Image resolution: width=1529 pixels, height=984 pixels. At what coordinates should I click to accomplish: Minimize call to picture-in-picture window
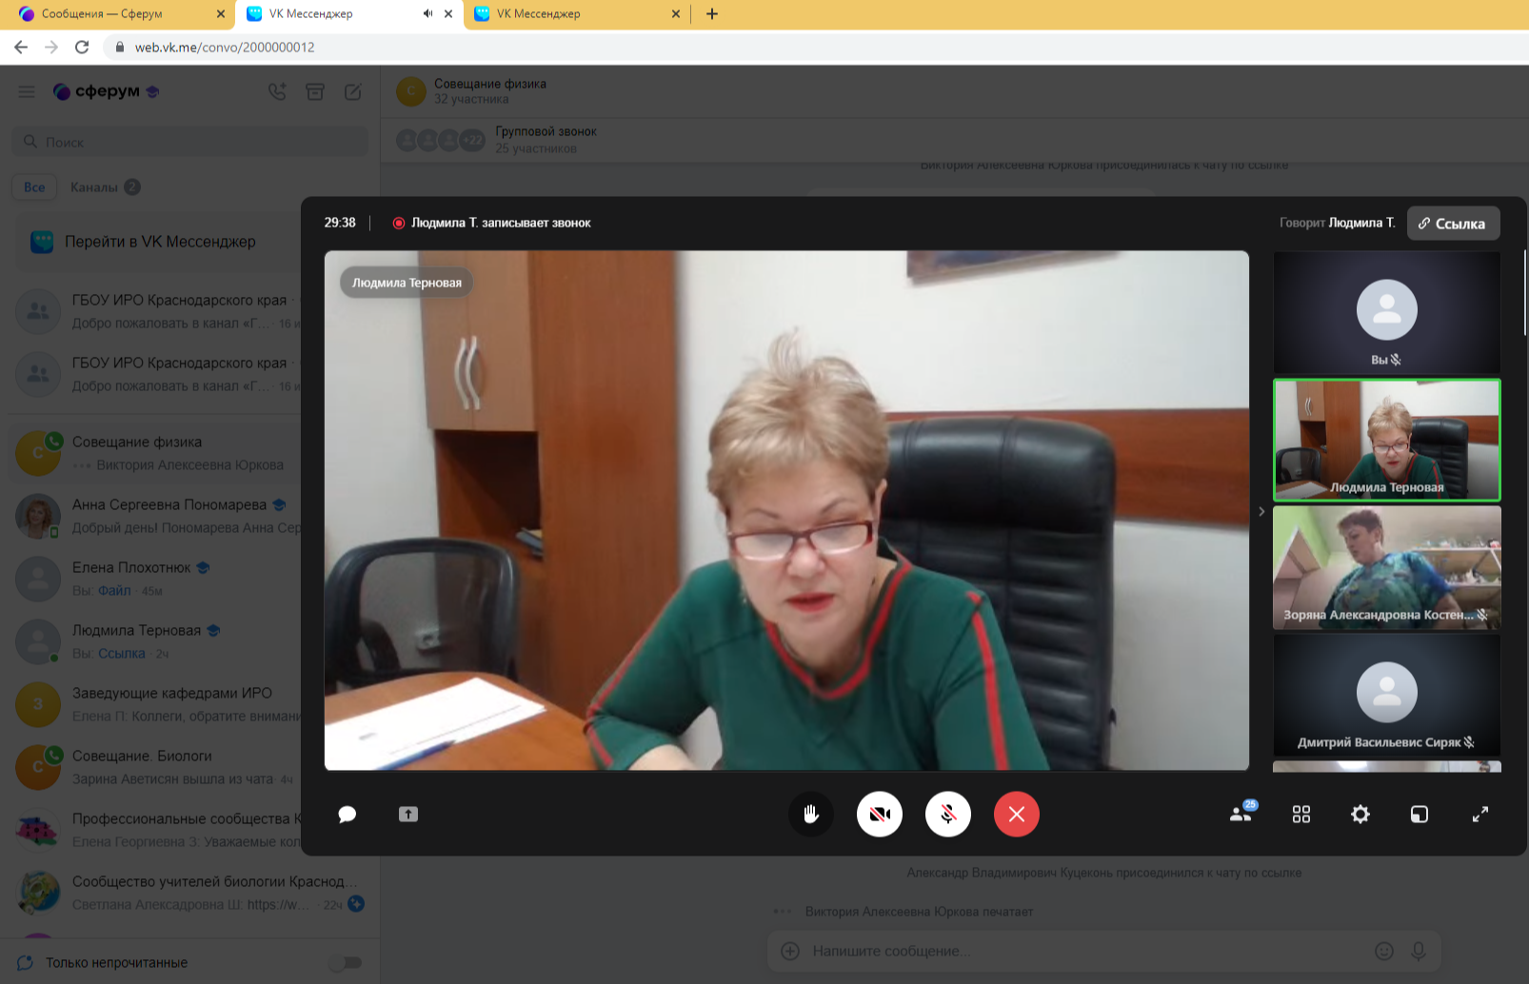[x=1420, y=815]
